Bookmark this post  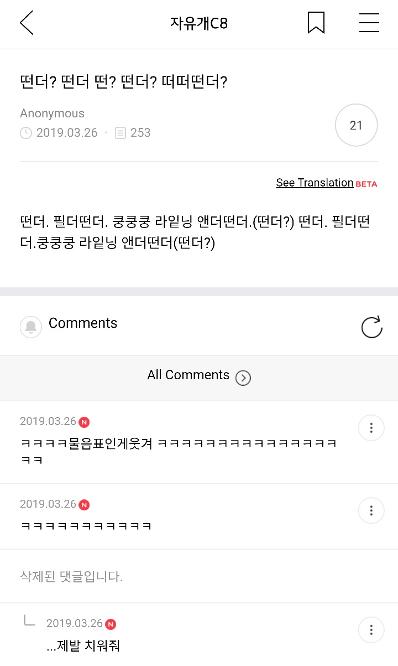[x=316, y=23]
